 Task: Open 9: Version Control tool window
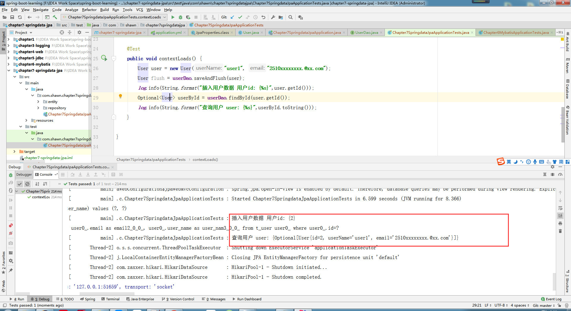tap(178, 299)
